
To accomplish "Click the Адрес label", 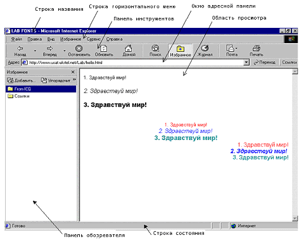I will tap(13, 63).
